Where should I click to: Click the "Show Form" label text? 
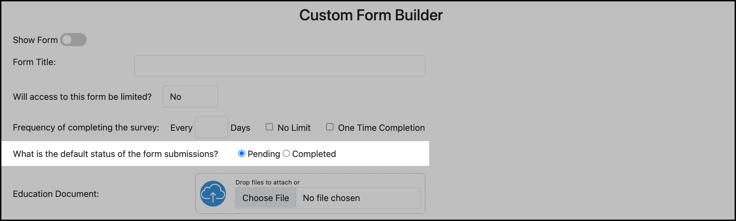pyautogui.click(x=35, y=40)
